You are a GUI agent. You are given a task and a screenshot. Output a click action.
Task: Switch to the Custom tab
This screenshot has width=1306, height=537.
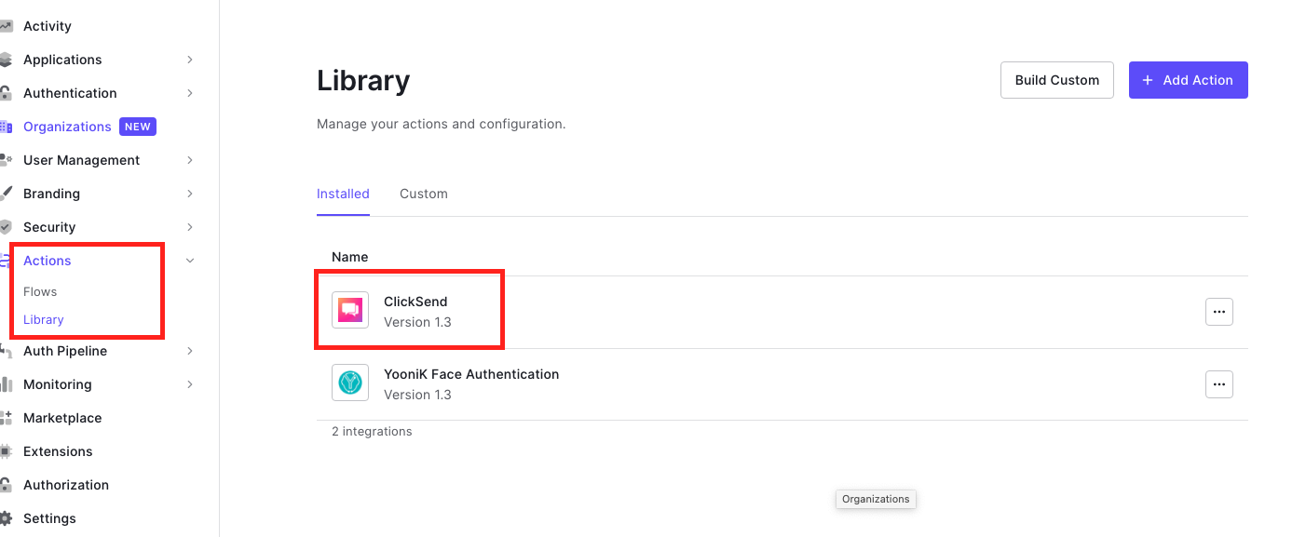(423, 194)
